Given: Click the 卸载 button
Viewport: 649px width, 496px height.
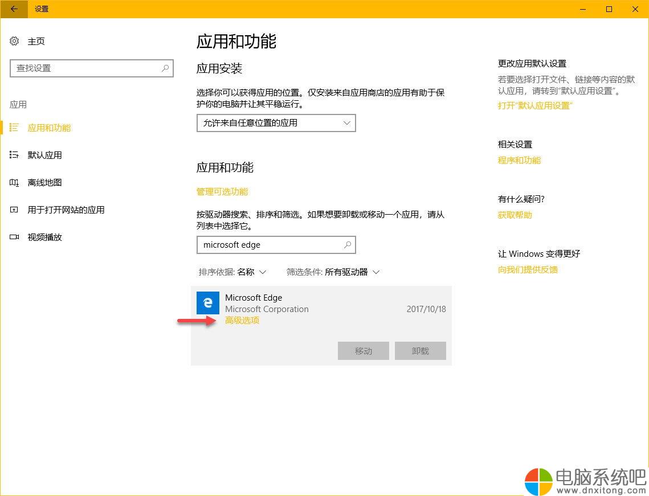Looking at the screenshot, I should click(421, 351).
